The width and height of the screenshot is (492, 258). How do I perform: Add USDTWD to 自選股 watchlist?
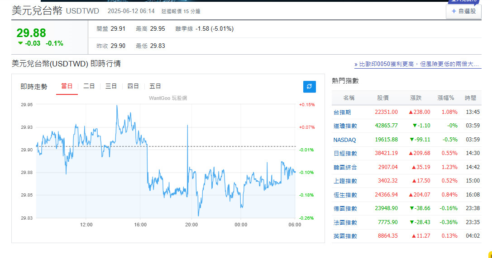click(463, 11)
